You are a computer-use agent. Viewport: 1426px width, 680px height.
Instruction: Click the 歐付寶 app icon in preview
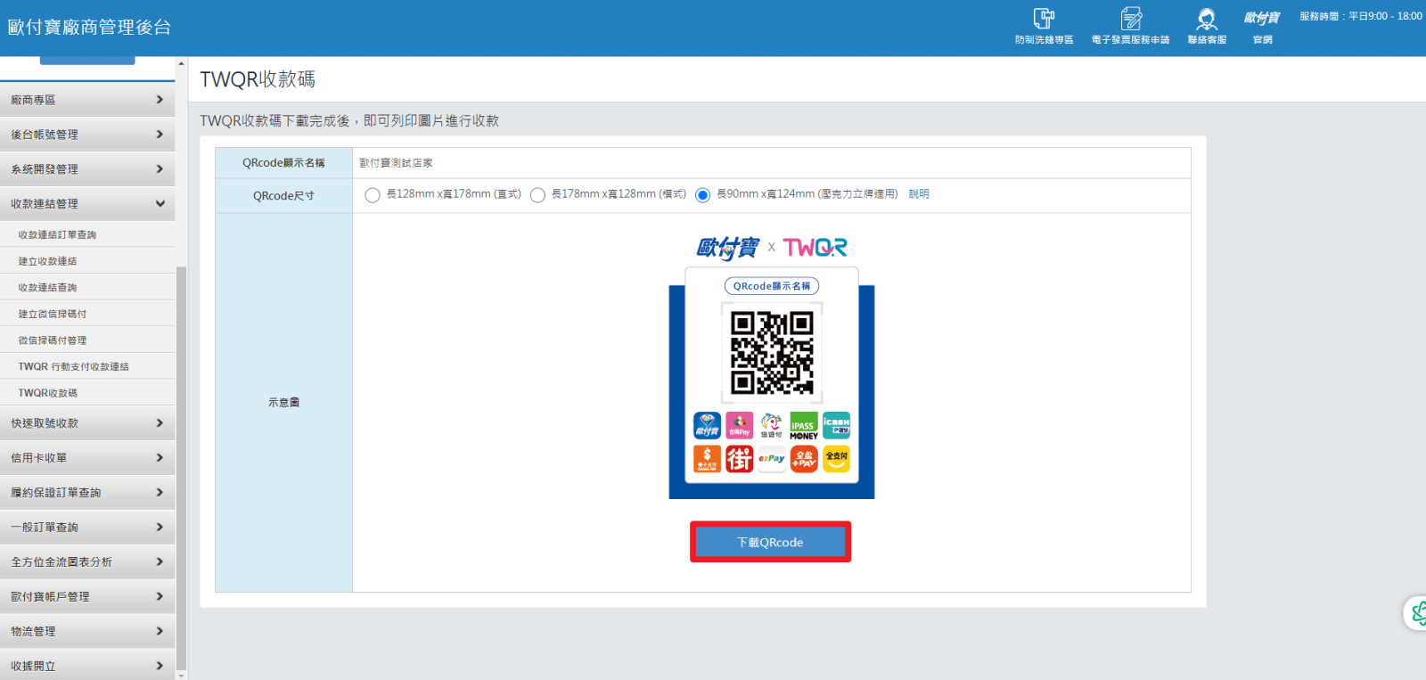[x=707, y=426]
